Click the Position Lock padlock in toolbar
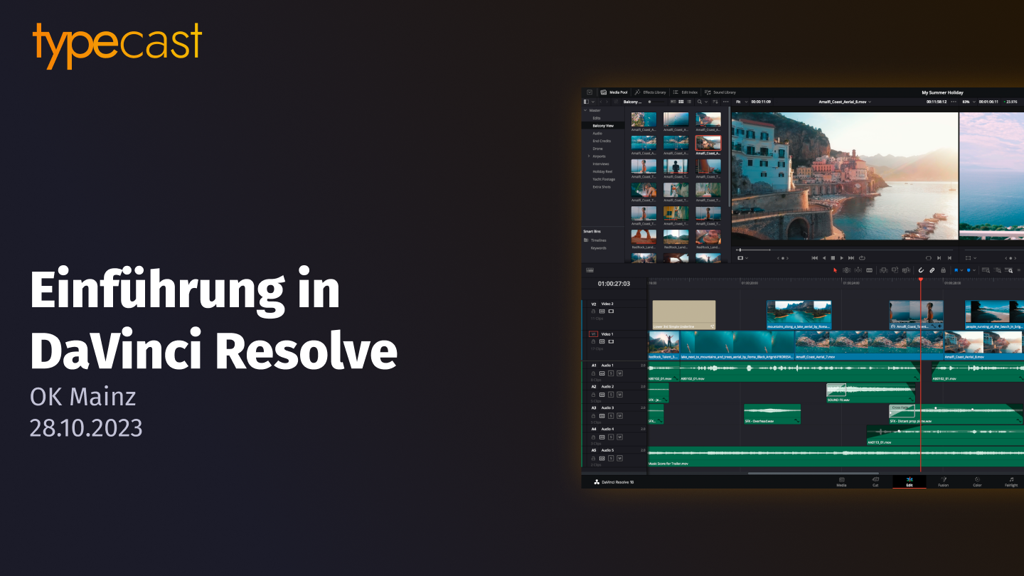1024x576 pixels. pos(943,270)
